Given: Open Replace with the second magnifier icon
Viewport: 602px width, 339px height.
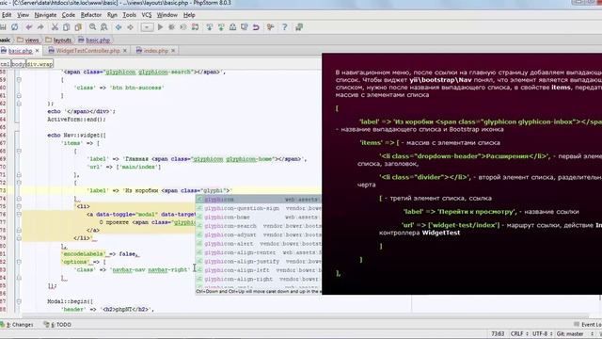Looking at the screenshot, I should point(104,27).
